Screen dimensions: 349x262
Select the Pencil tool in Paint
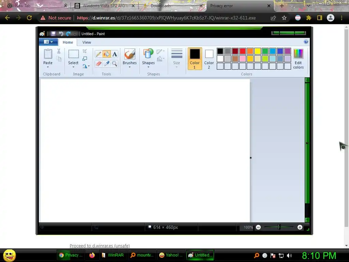point(98,54)
